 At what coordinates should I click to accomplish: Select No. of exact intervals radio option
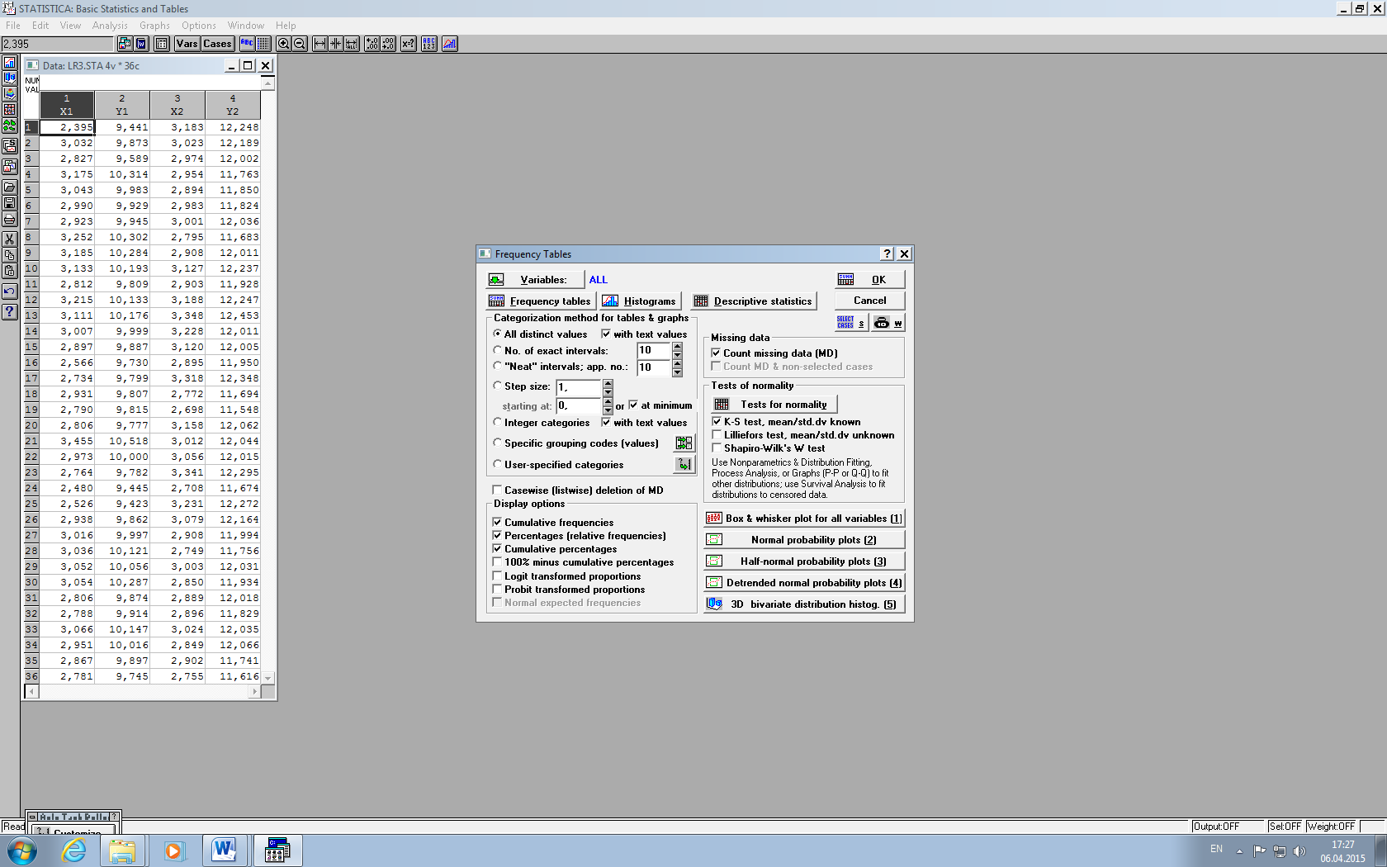(x=497, y=350)
